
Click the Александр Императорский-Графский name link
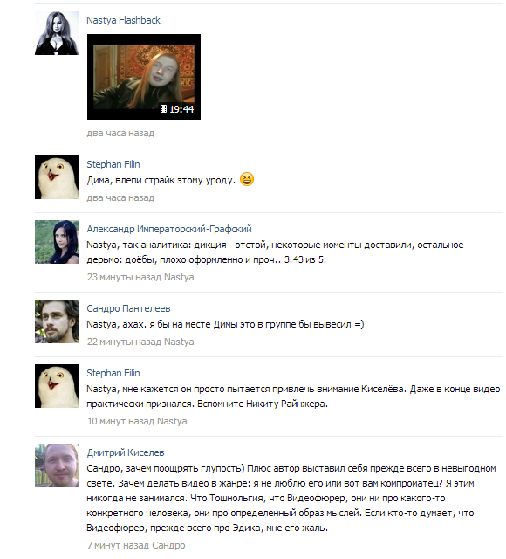169,229
